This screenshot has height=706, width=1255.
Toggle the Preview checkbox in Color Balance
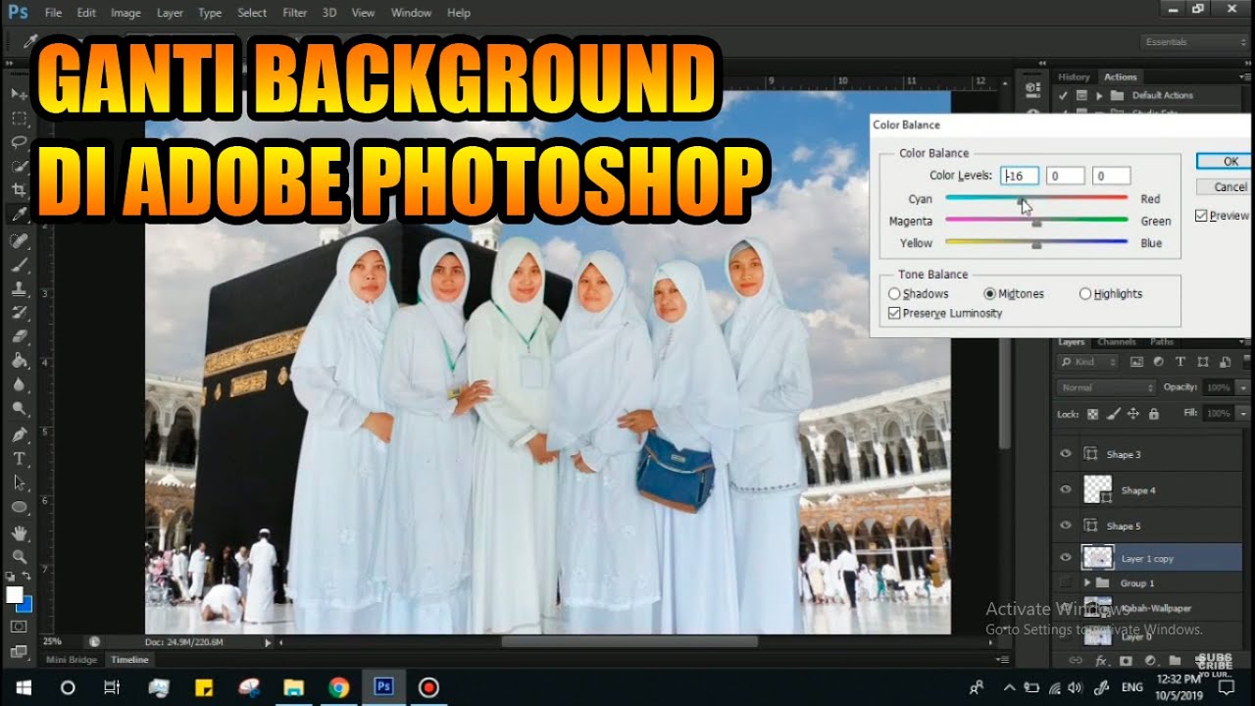click(x=1201, y=216)
